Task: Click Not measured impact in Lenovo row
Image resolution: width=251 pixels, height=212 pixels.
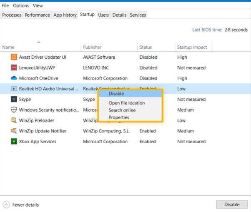Action: 191,67
